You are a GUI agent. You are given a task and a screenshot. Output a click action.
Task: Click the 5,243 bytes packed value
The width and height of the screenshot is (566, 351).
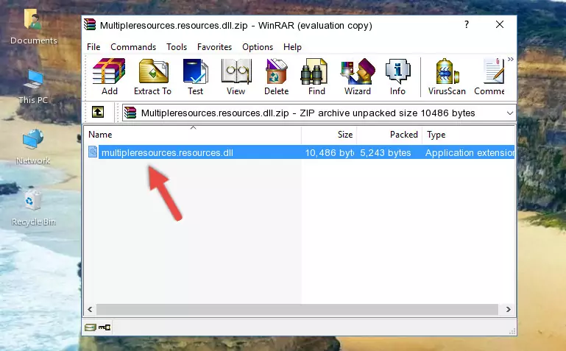pos(385,153)
